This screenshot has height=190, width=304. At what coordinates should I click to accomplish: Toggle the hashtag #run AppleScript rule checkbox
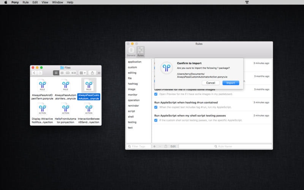tap(156, 107)
